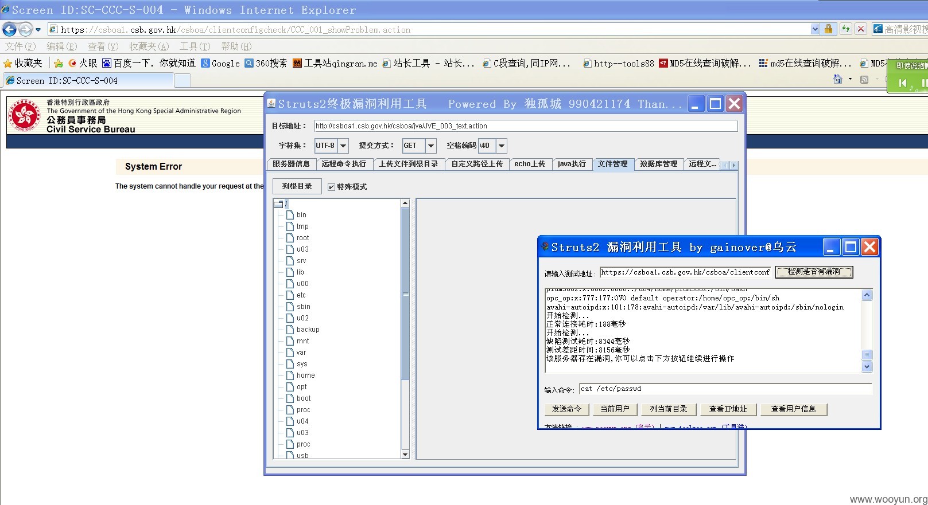The image size is (928, 505).
Task: Click the output log scroll-down arrow
Action: click(867, 367)
